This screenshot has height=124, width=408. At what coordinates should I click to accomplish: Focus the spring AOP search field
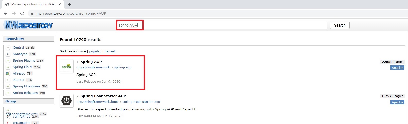pyautogui.click(x=222, y=25)
